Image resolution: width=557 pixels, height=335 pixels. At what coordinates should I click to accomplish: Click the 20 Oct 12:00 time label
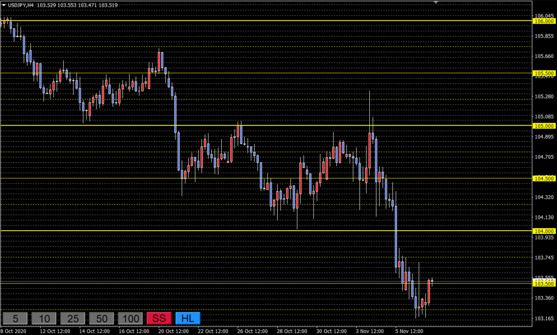[173, 331]
